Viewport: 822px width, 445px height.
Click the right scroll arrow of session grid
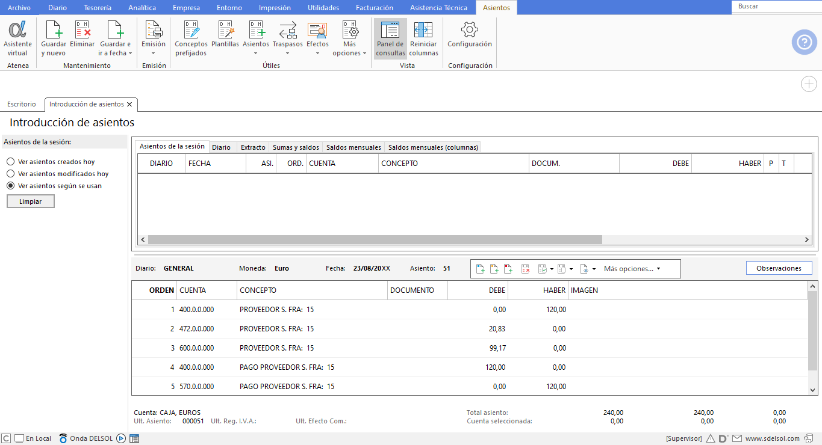(x=807, y=239)
